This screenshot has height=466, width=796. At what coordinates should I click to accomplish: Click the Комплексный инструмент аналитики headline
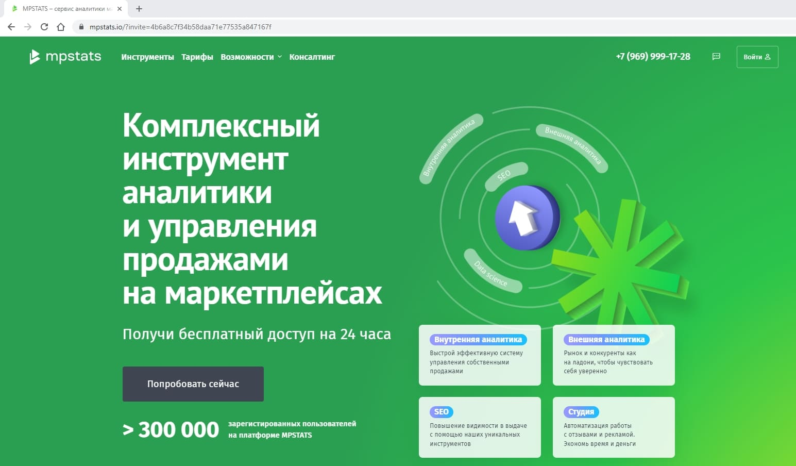tap(252, 209)
